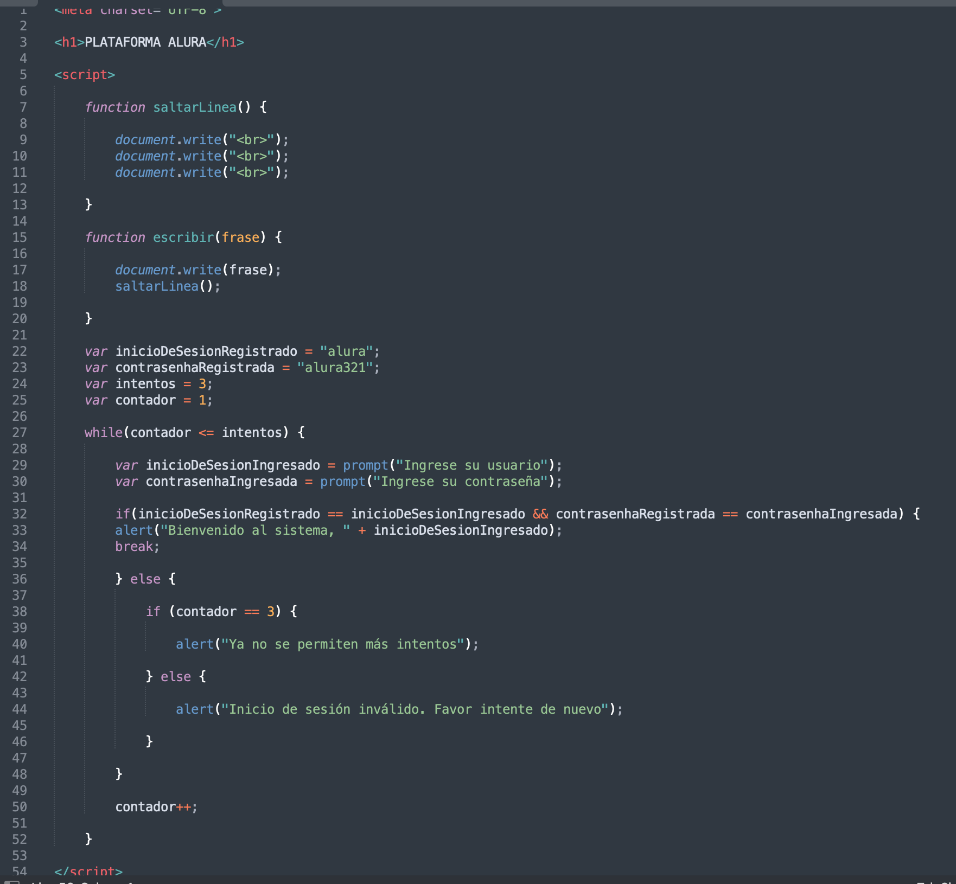Click the <= operator in while condition
The width and height of the screenshot is (956, 884).
[x=206, y=433]
